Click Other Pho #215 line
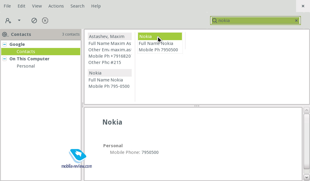 tap(105, 62)
